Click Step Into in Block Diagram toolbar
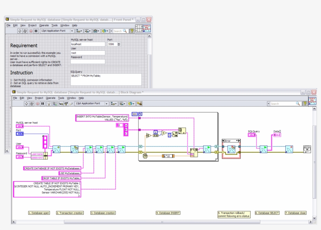The image size is (321, 230). pyautogui.click(x=61, y=104)
